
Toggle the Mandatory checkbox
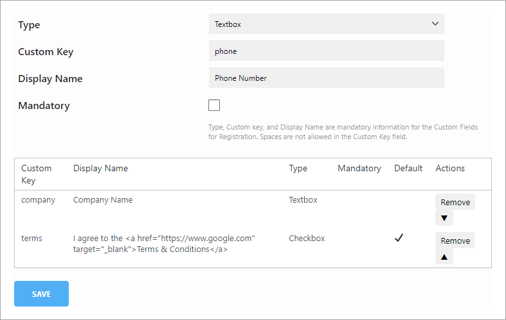click(214, 105)
